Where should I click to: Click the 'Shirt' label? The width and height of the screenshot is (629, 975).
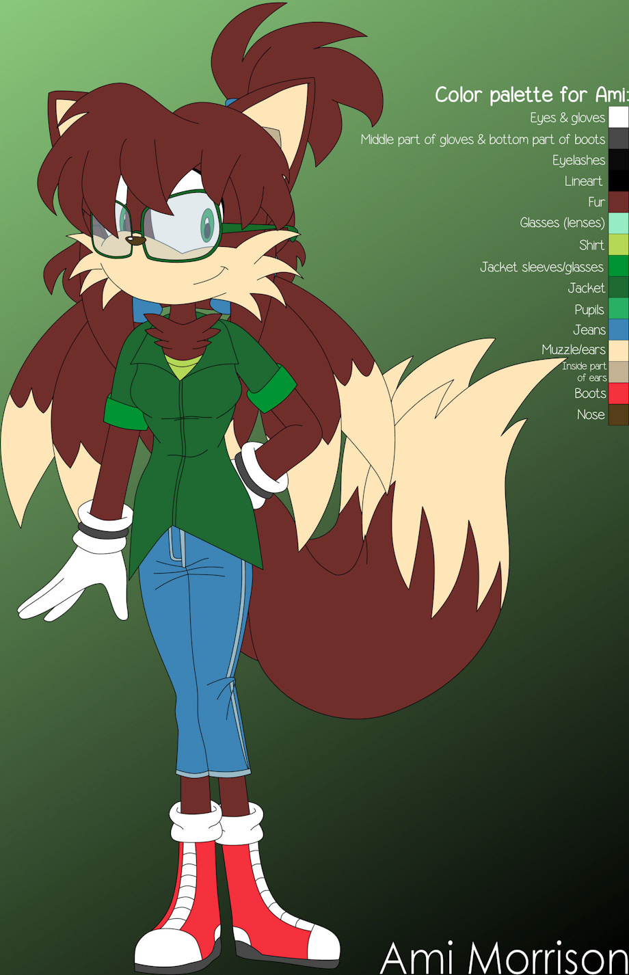592,245
